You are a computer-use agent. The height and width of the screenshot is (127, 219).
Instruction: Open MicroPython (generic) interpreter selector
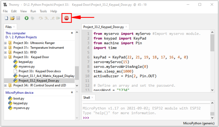(x=199, y=123)
